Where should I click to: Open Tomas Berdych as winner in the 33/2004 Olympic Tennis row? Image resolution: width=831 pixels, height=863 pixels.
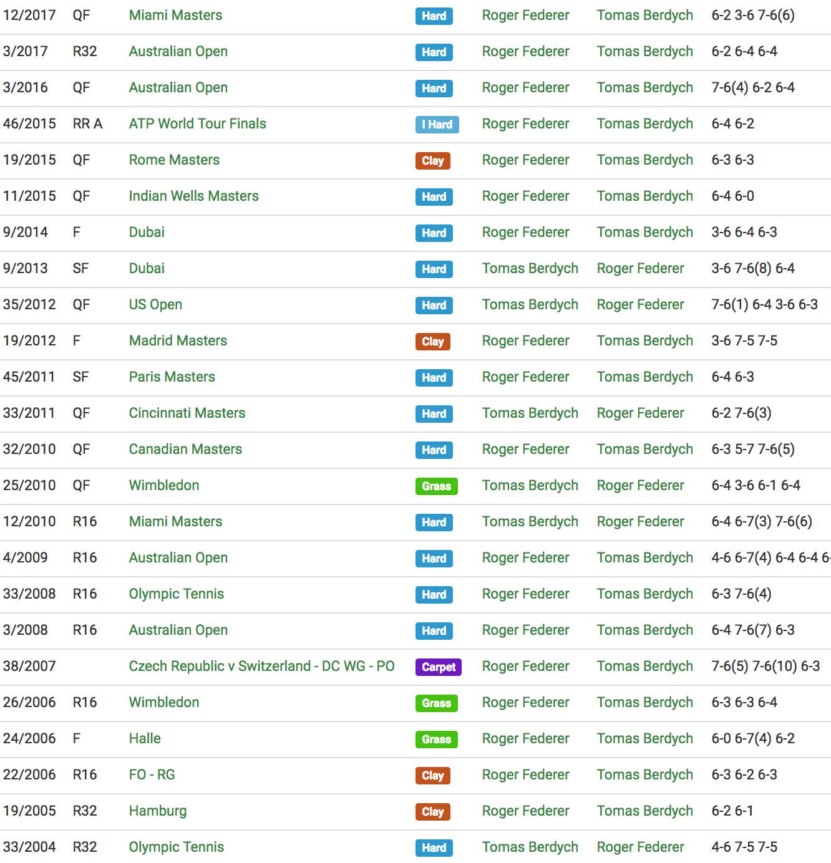530,847
